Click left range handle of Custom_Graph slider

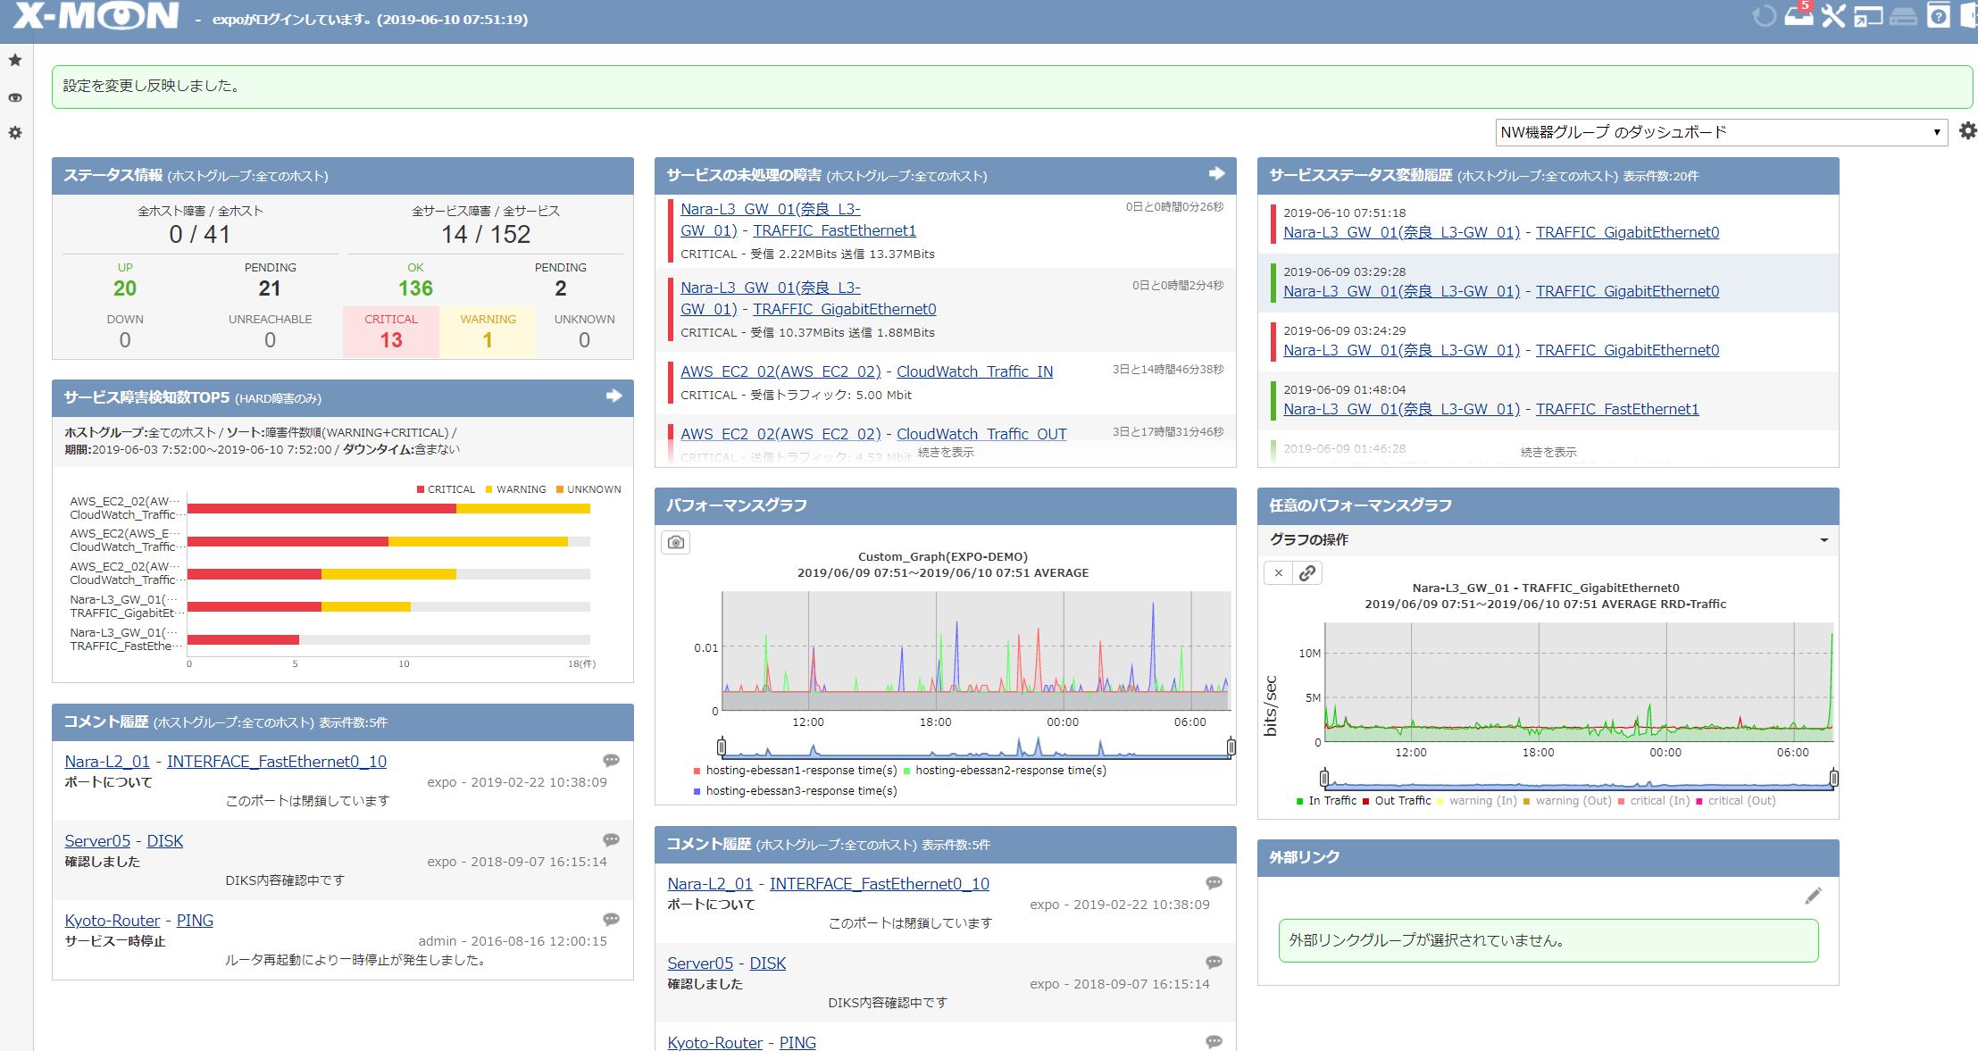722,747
